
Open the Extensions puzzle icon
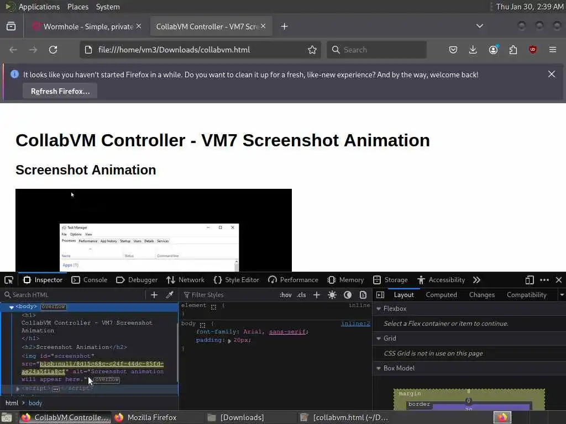(x=513, y=50)
